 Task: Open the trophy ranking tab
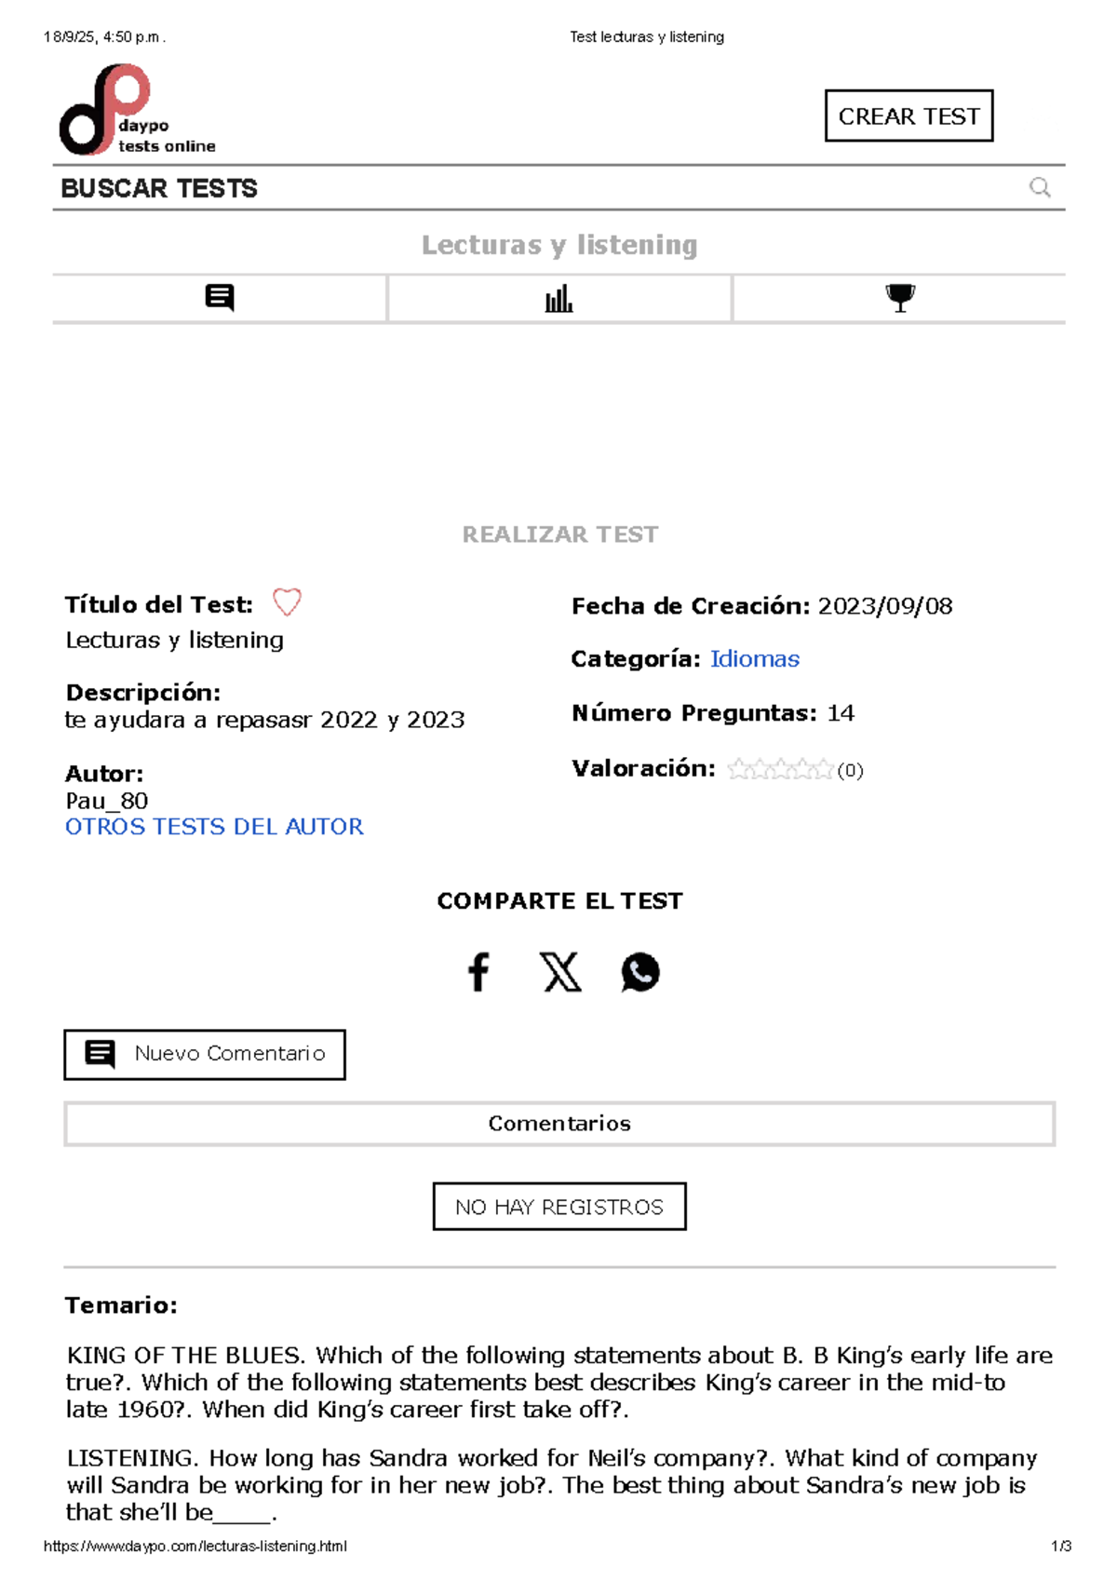pyautogui.click(x=900, y=298)
